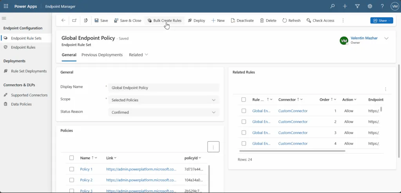The height and width of the screenshot is (193, 401).
Task: Click the Check Access command
Action: coord(320,21)
